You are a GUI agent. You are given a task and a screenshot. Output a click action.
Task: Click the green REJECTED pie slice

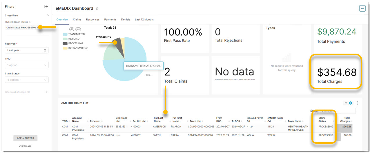112,52
